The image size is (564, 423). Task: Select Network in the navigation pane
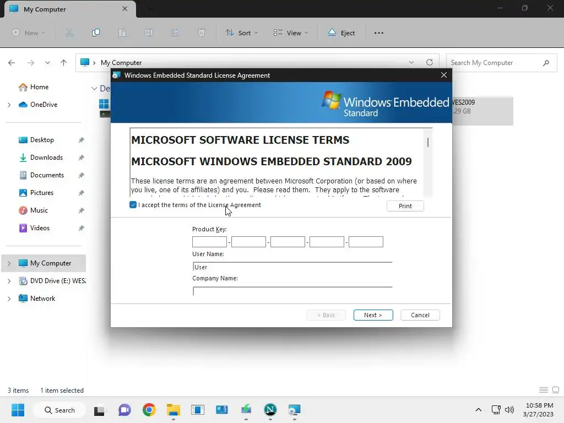pos(37,299)
